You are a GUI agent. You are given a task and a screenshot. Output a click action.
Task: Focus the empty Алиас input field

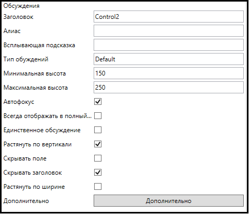coord(168,31)
